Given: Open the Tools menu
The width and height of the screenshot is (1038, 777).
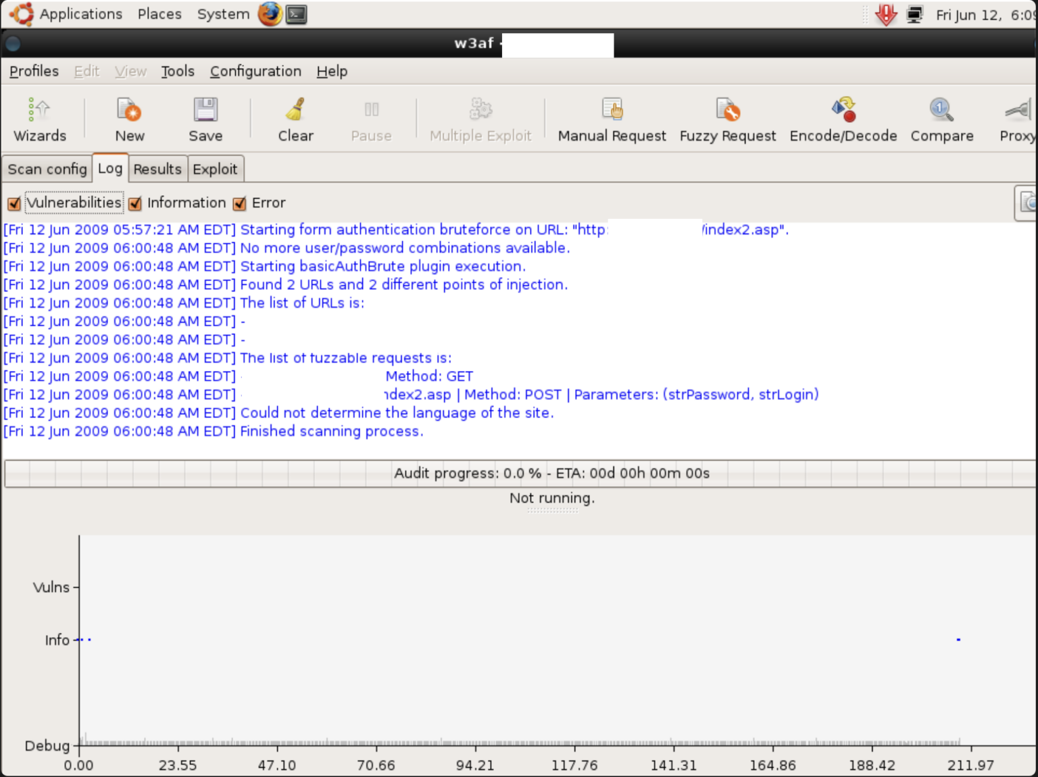Looking at the screenshot, I should (x=177, y=71).
